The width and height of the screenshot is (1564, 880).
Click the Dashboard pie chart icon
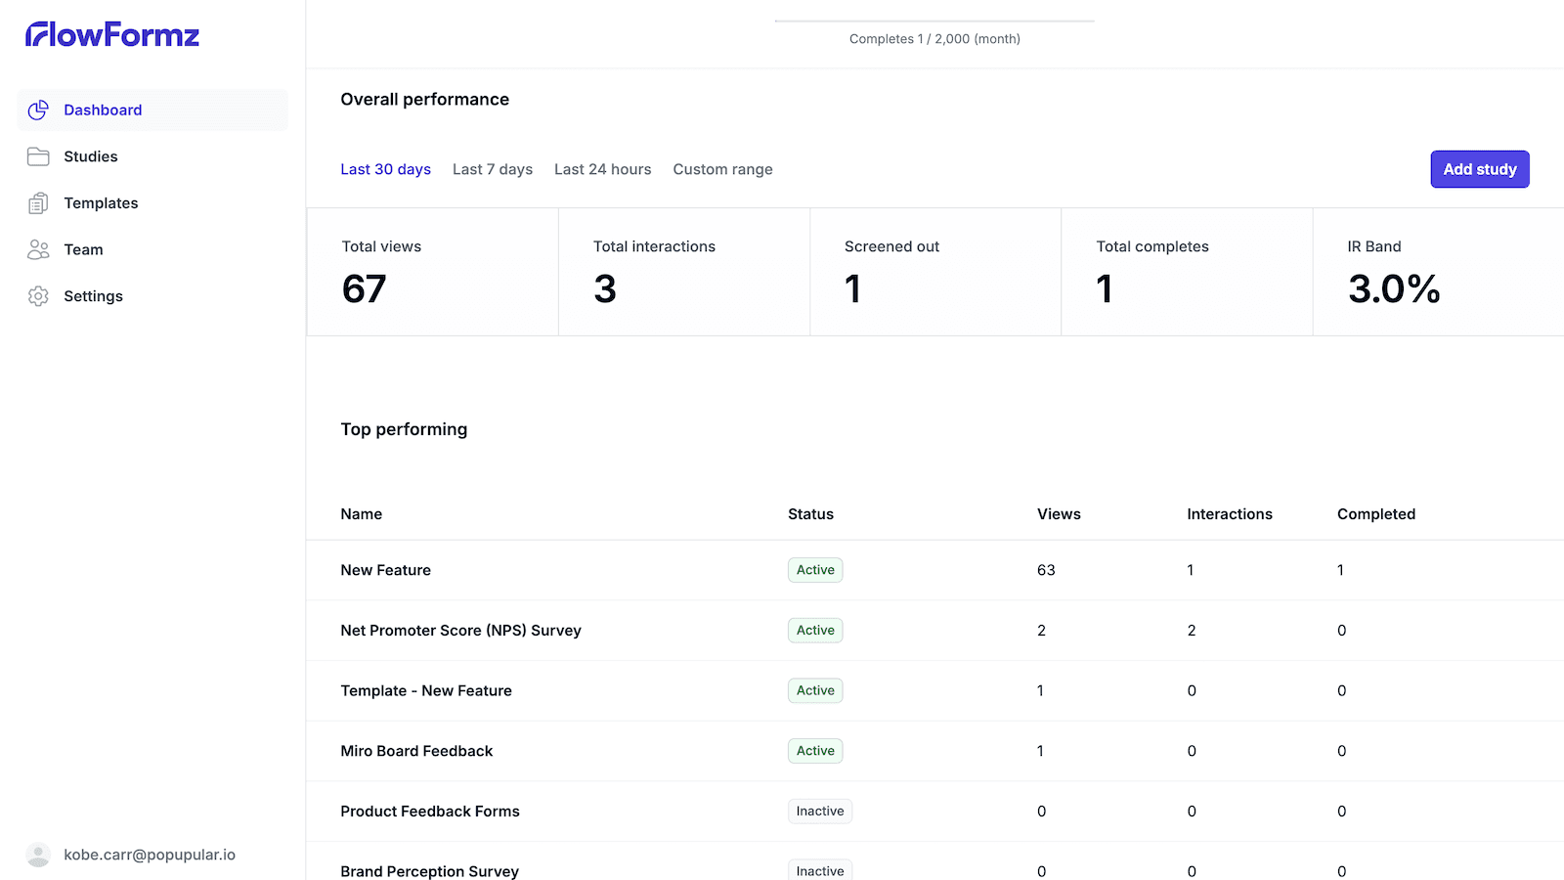click(x=38, y=110)
